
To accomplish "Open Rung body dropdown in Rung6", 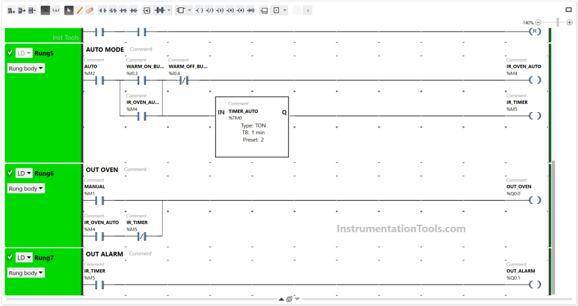I will click(26, 189).
